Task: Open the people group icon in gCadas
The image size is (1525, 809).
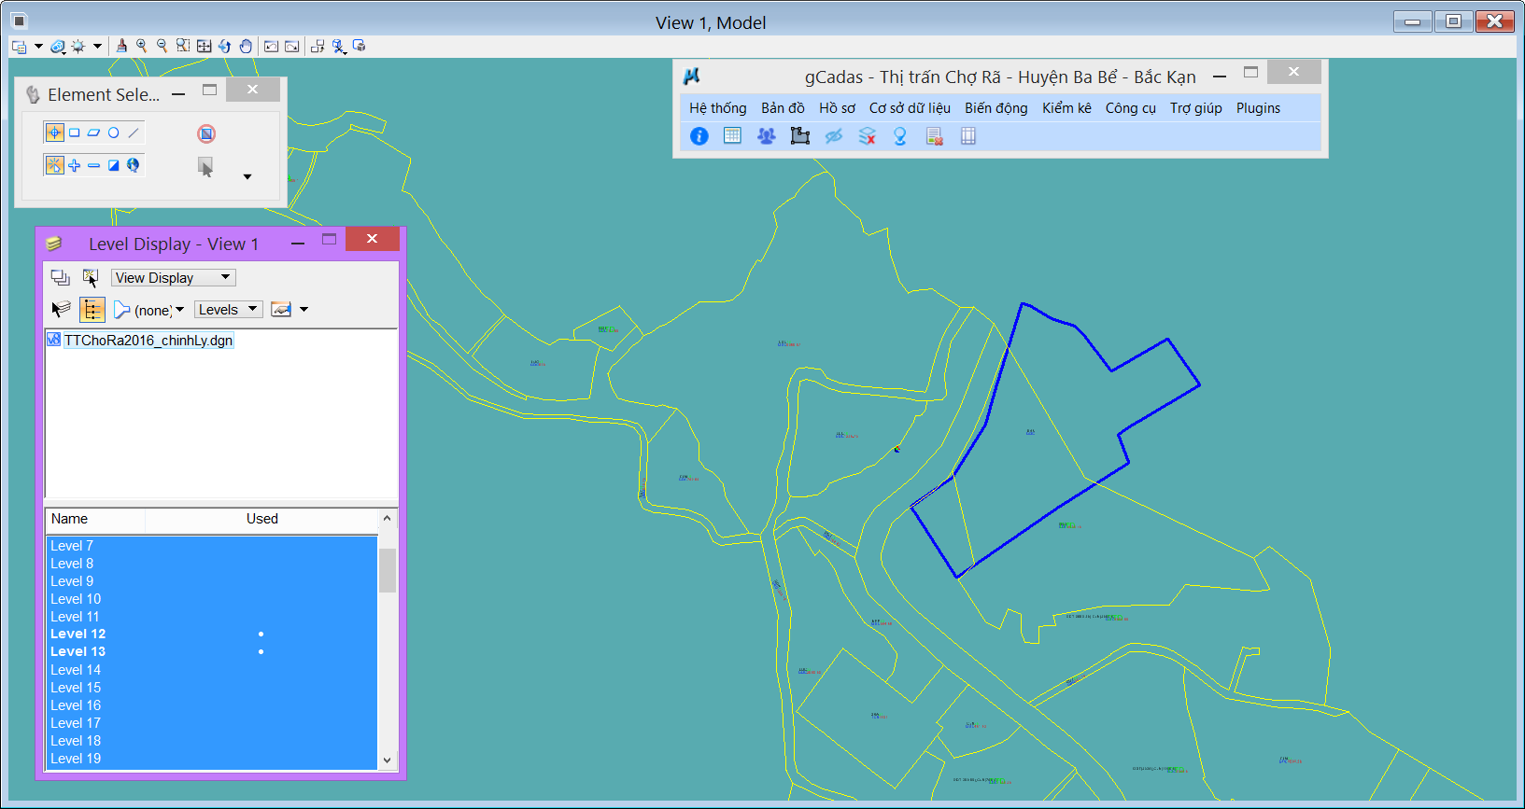Action: [x=766, y=136]
